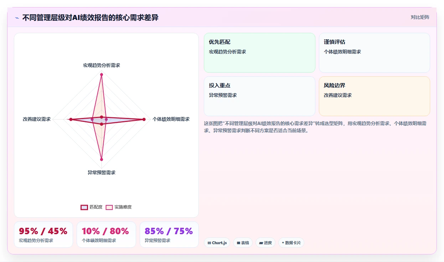Screen dimensions: 444x262
Task: Click the icon in the 进度 tag
Action: coord(261,243)
